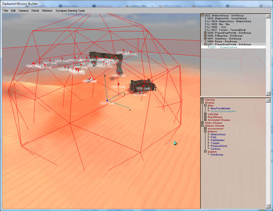Open Synapse Gaming Tools menu
This screenshot has width=273, height=211.
tap(70, 10)
